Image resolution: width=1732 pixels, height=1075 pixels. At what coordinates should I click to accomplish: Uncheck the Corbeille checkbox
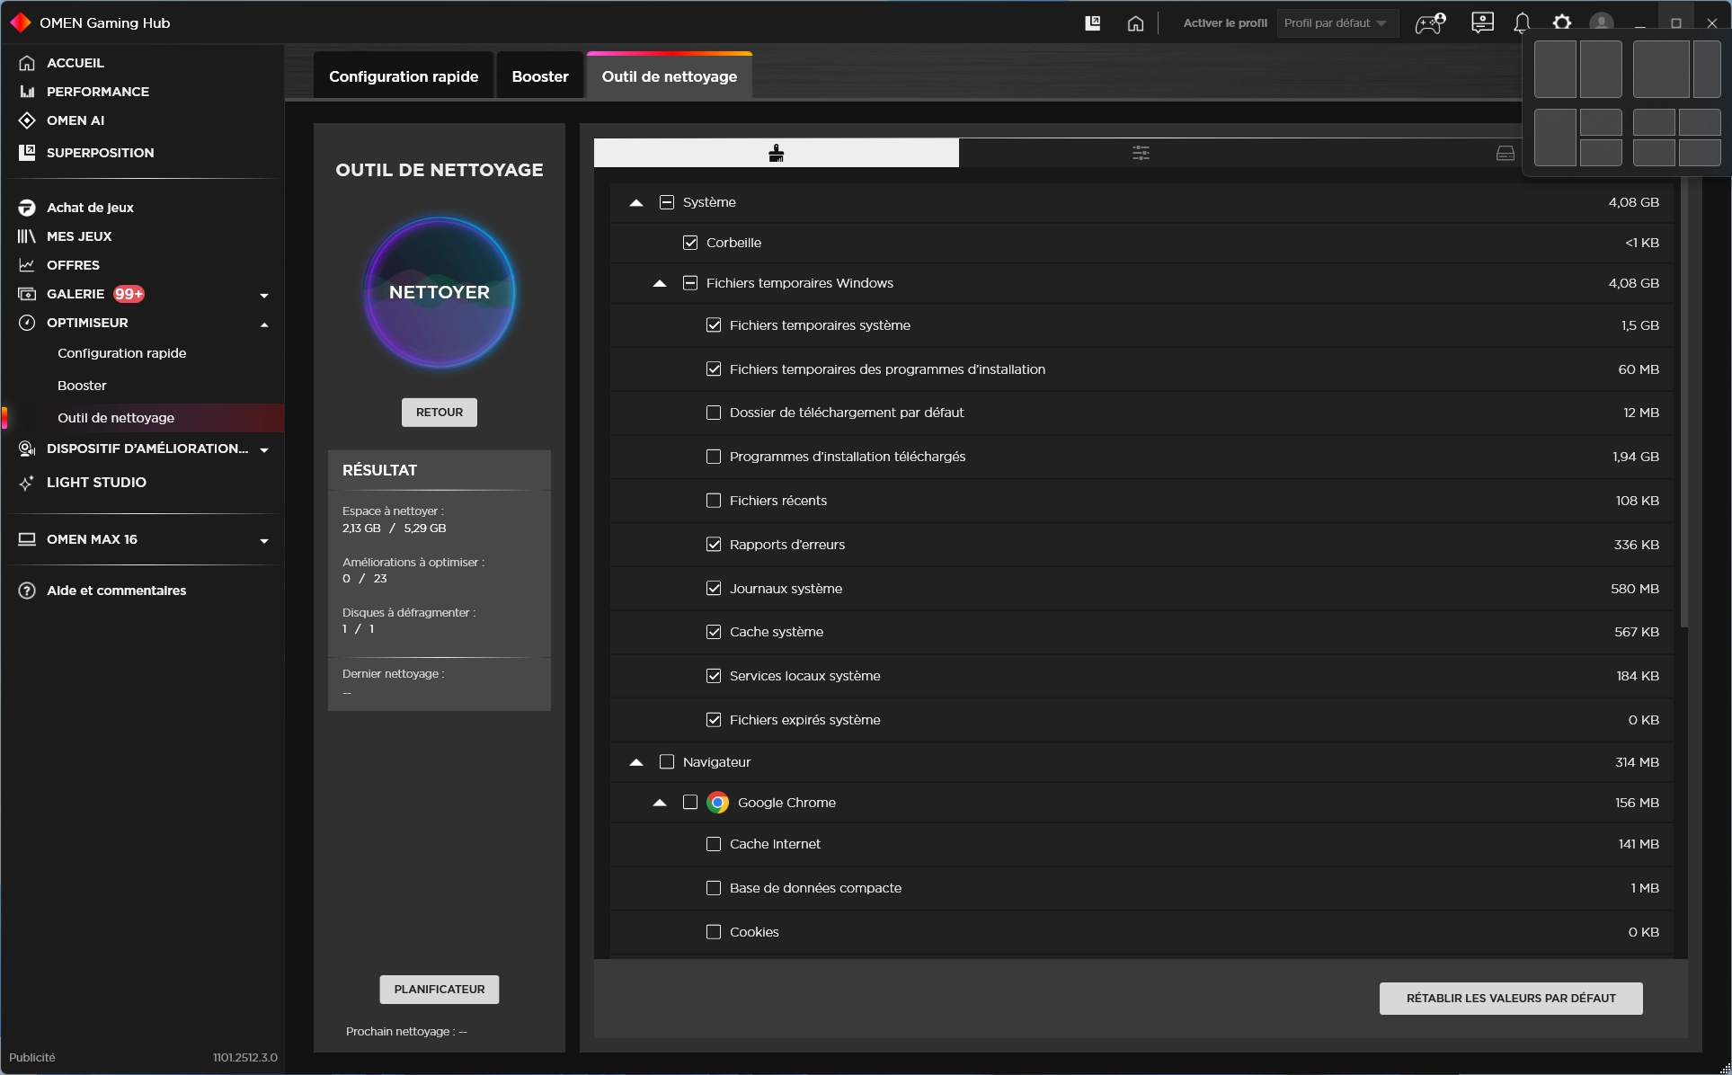690,243
